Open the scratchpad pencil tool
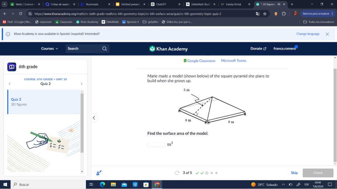337x189 pixels. (x=99, y=172)
